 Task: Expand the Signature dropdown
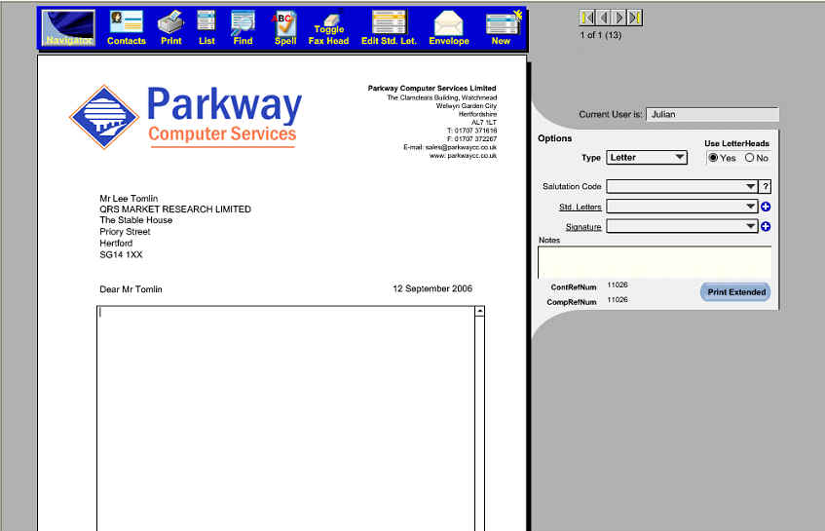point(750,227)
